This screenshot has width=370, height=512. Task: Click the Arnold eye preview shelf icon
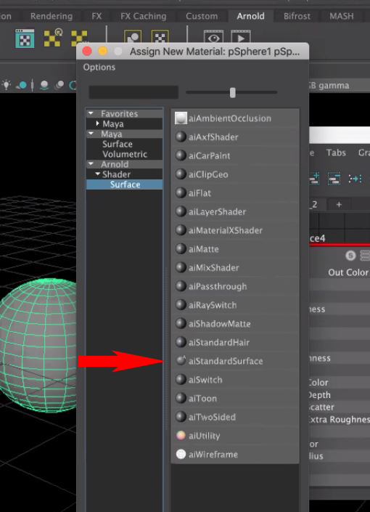213,36
